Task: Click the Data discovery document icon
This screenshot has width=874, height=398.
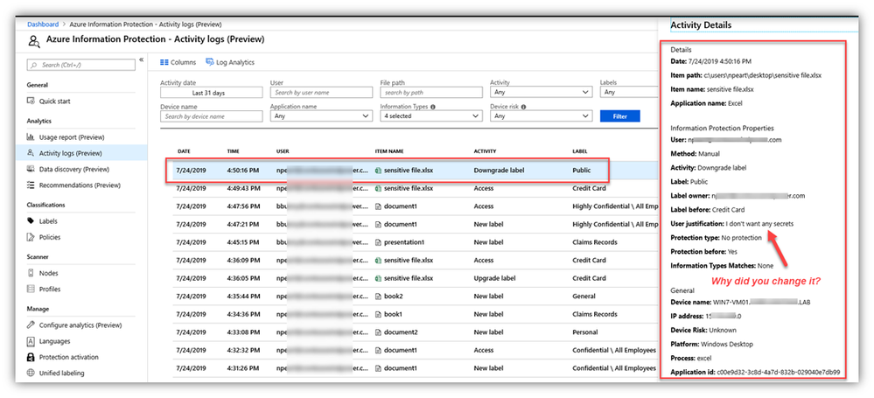Action: (x=31, y=169)
